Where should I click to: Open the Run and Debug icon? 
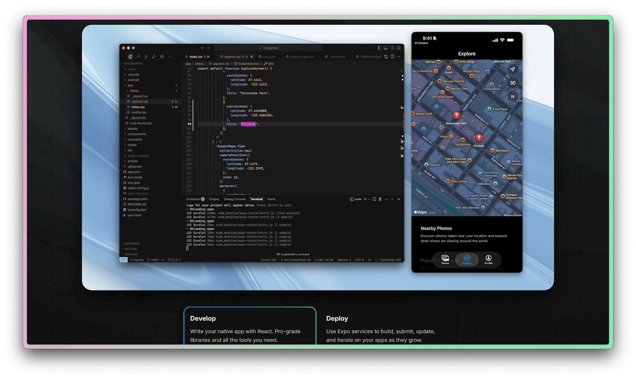(154, 57)
